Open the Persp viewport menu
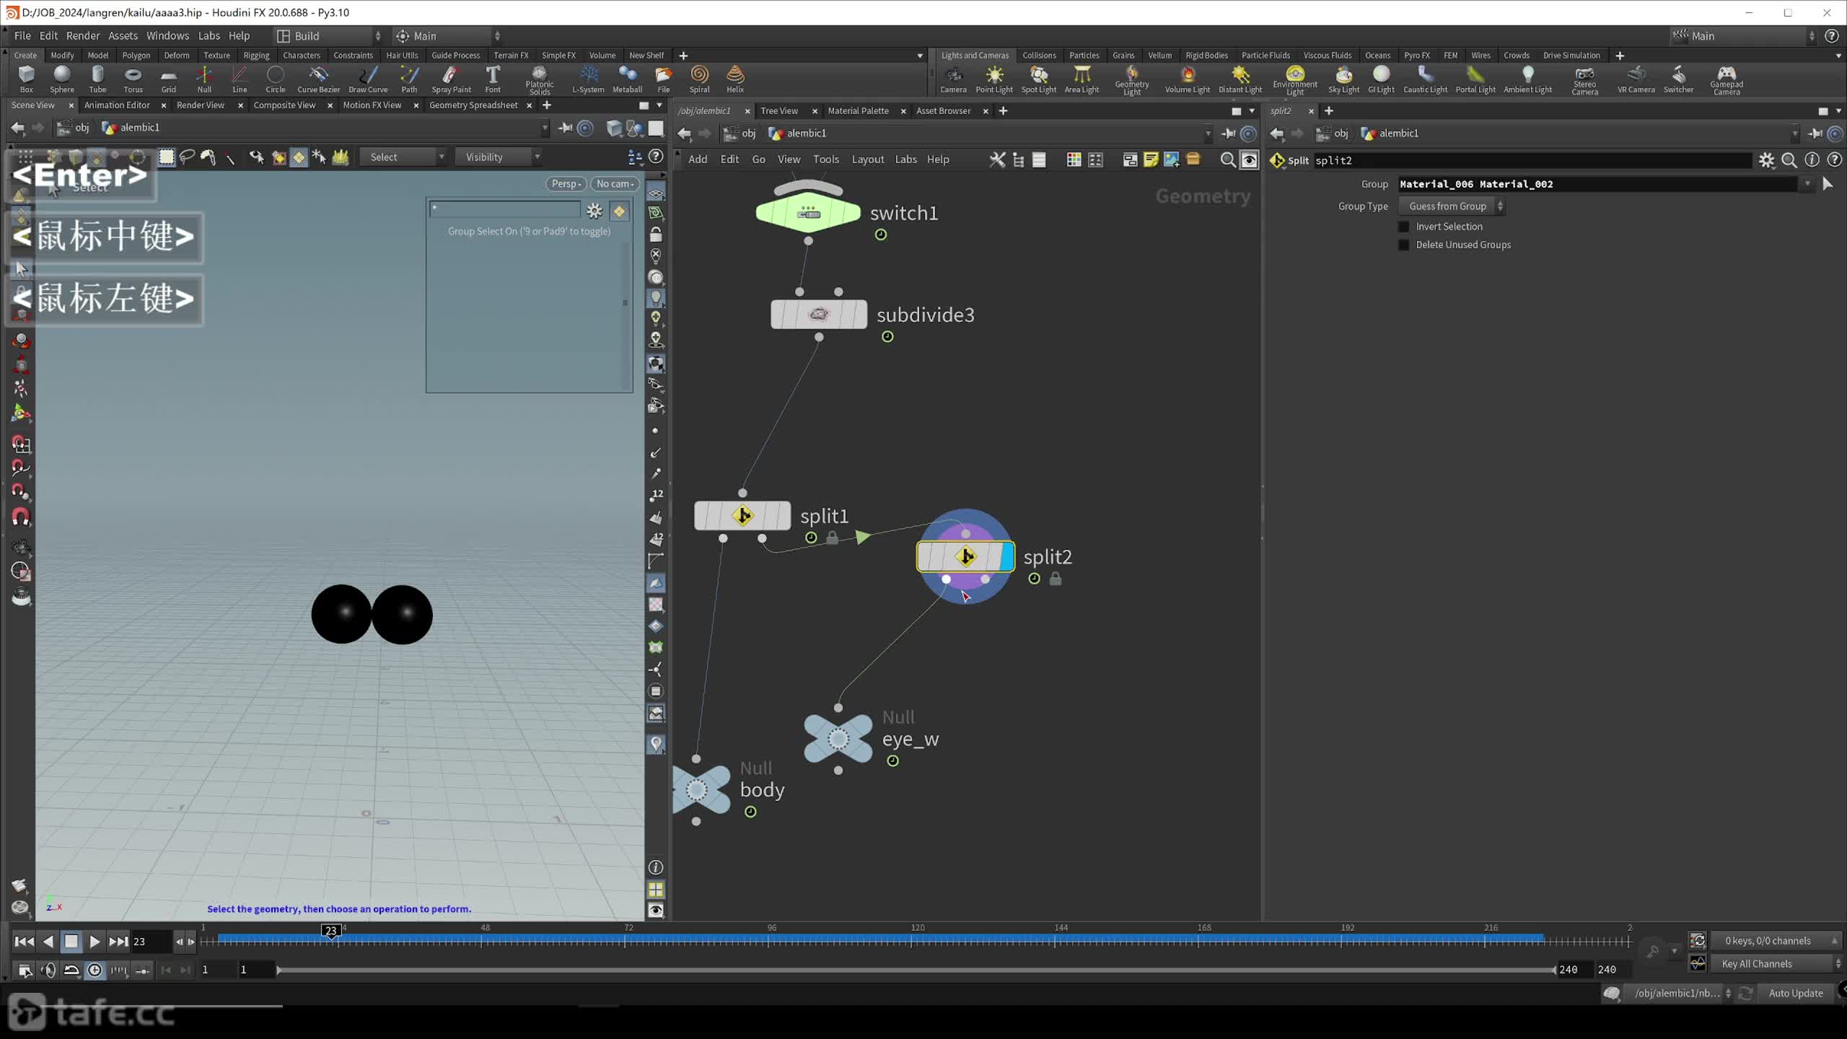Viewport: 1847px width, 1039px height. click(x=566, y=184)
